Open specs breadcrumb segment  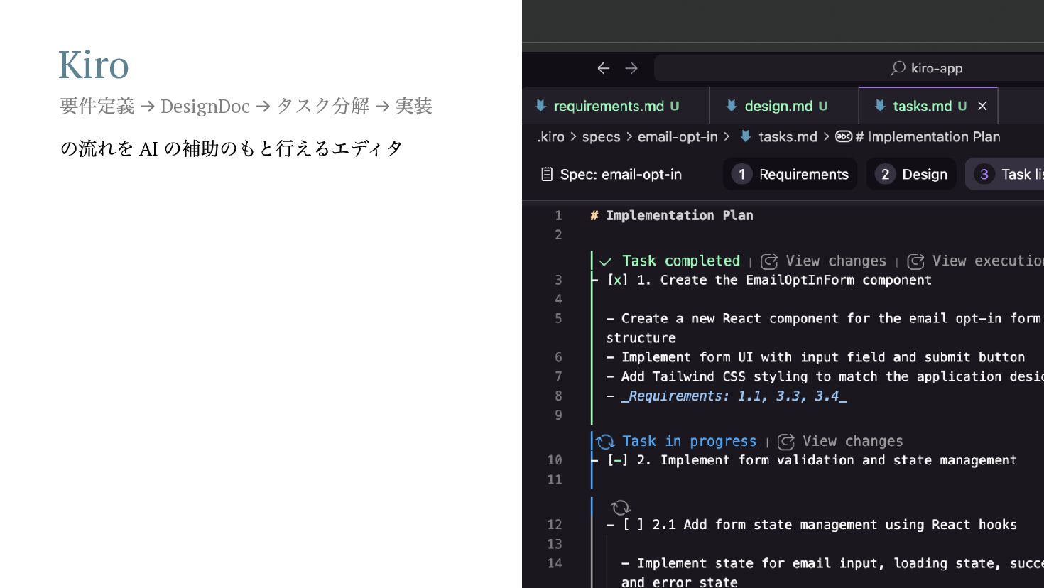point(601,137)
